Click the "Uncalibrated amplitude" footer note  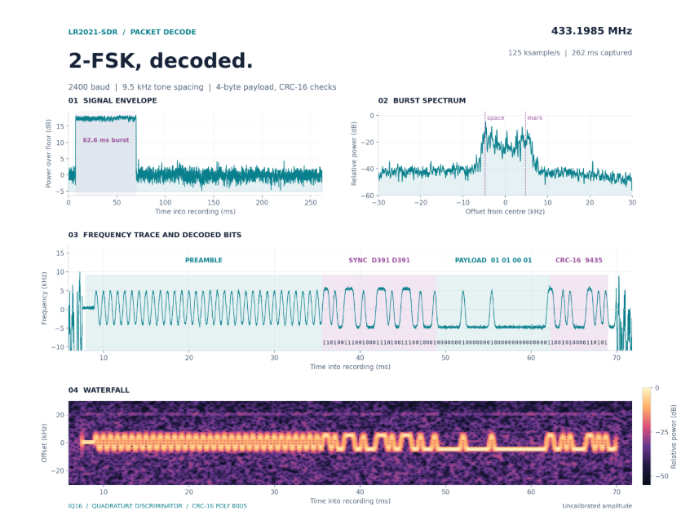[x=597, y=506]
